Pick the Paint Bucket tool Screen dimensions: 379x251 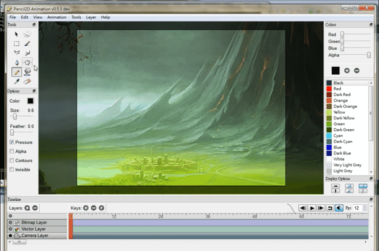[27, 72]
